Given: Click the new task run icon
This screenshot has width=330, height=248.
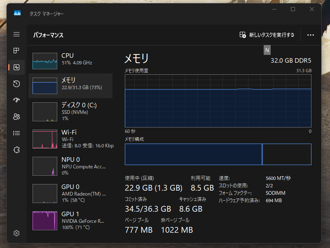Looking at the screenshot, I should coord(243,35).
